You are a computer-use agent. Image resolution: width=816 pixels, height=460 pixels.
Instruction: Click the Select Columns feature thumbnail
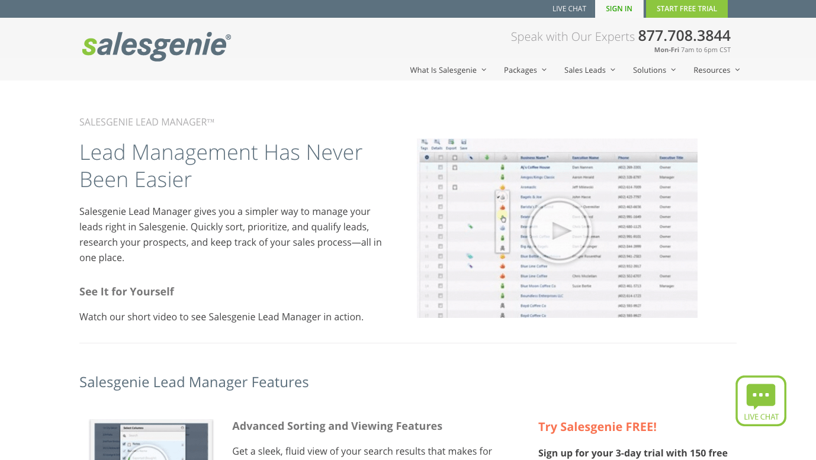click(151, 440)
